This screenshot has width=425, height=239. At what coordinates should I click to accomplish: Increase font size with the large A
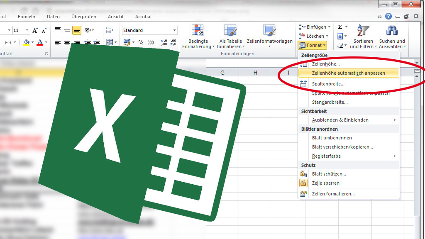coord(35,30)
